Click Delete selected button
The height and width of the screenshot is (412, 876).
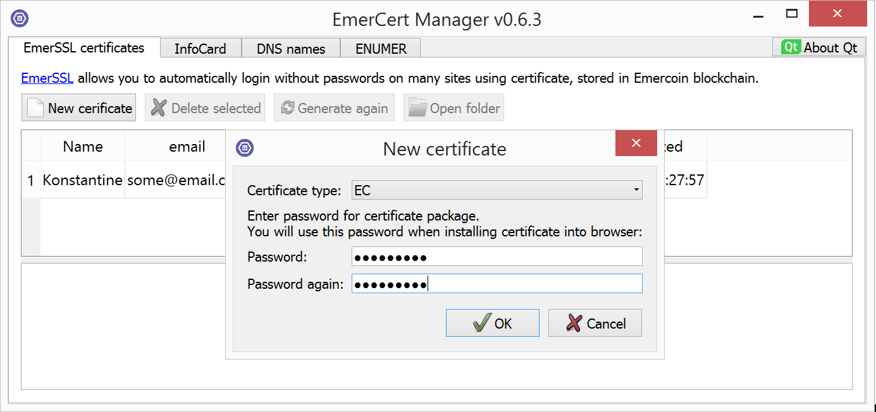pos(206,108)
